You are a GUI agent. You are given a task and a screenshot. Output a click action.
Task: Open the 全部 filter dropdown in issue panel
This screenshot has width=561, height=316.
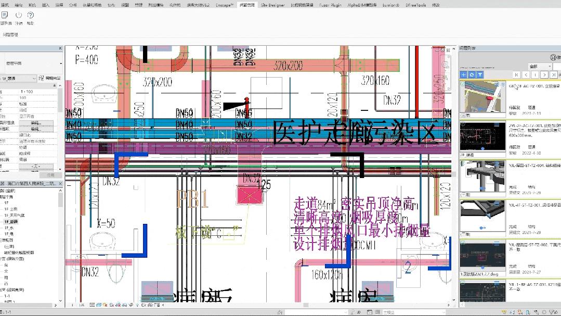point(539,67)
